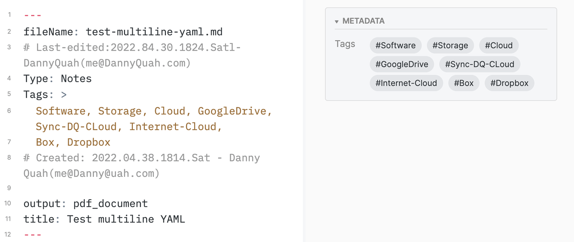Select the #Storage tag in Metadata
The height and width of the screenshot is (242, 574).
(450, 45)
